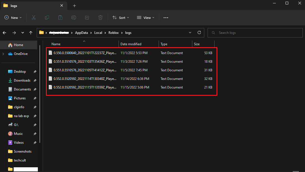305x172 pixels.
Task: Click the Delete trash icon
Action: click(x=100, y=17)
